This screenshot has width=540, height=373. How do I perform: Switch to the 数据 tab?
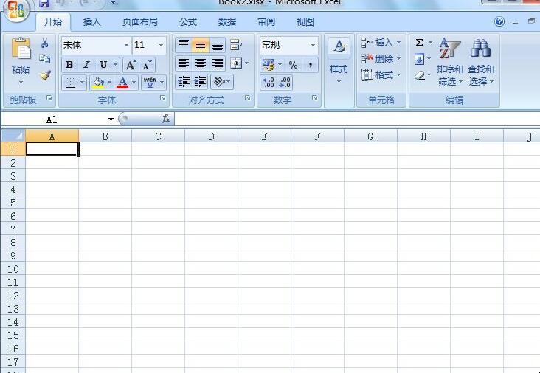point(227,22)
